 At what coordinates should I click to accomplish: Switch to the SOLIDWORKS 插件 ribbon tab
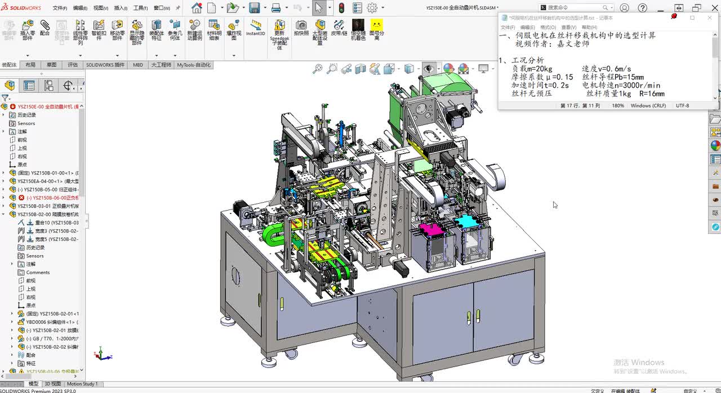[105, 65]
